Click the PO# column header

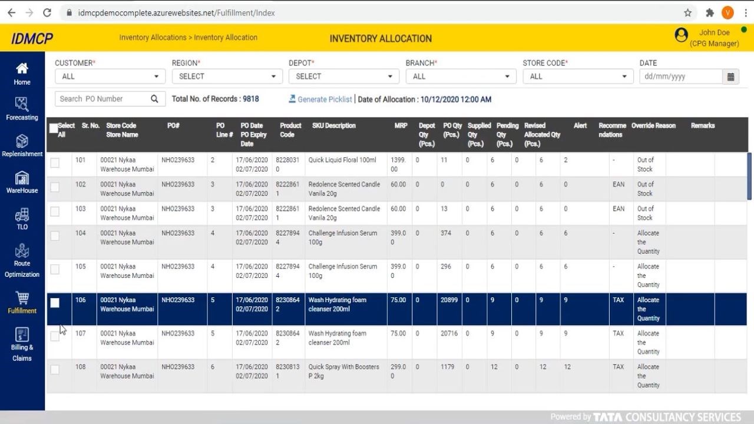(x=173, y=125)
